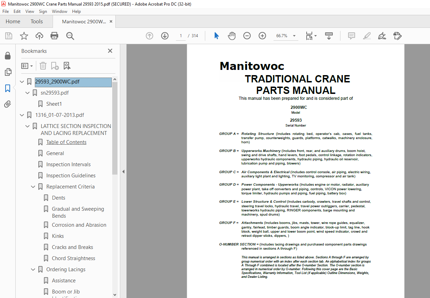Screen dimensions: 430x298
Task: Show Page Thumbnails panel in sidebar
Action: [8, 72]
